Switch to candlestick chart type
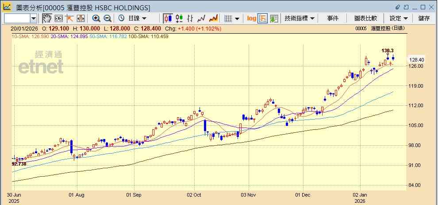438x205 pixels. 168,19
